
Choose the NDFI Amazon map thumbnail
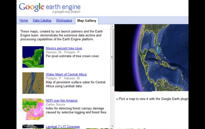pyautogui.click(x=33, y=109)
